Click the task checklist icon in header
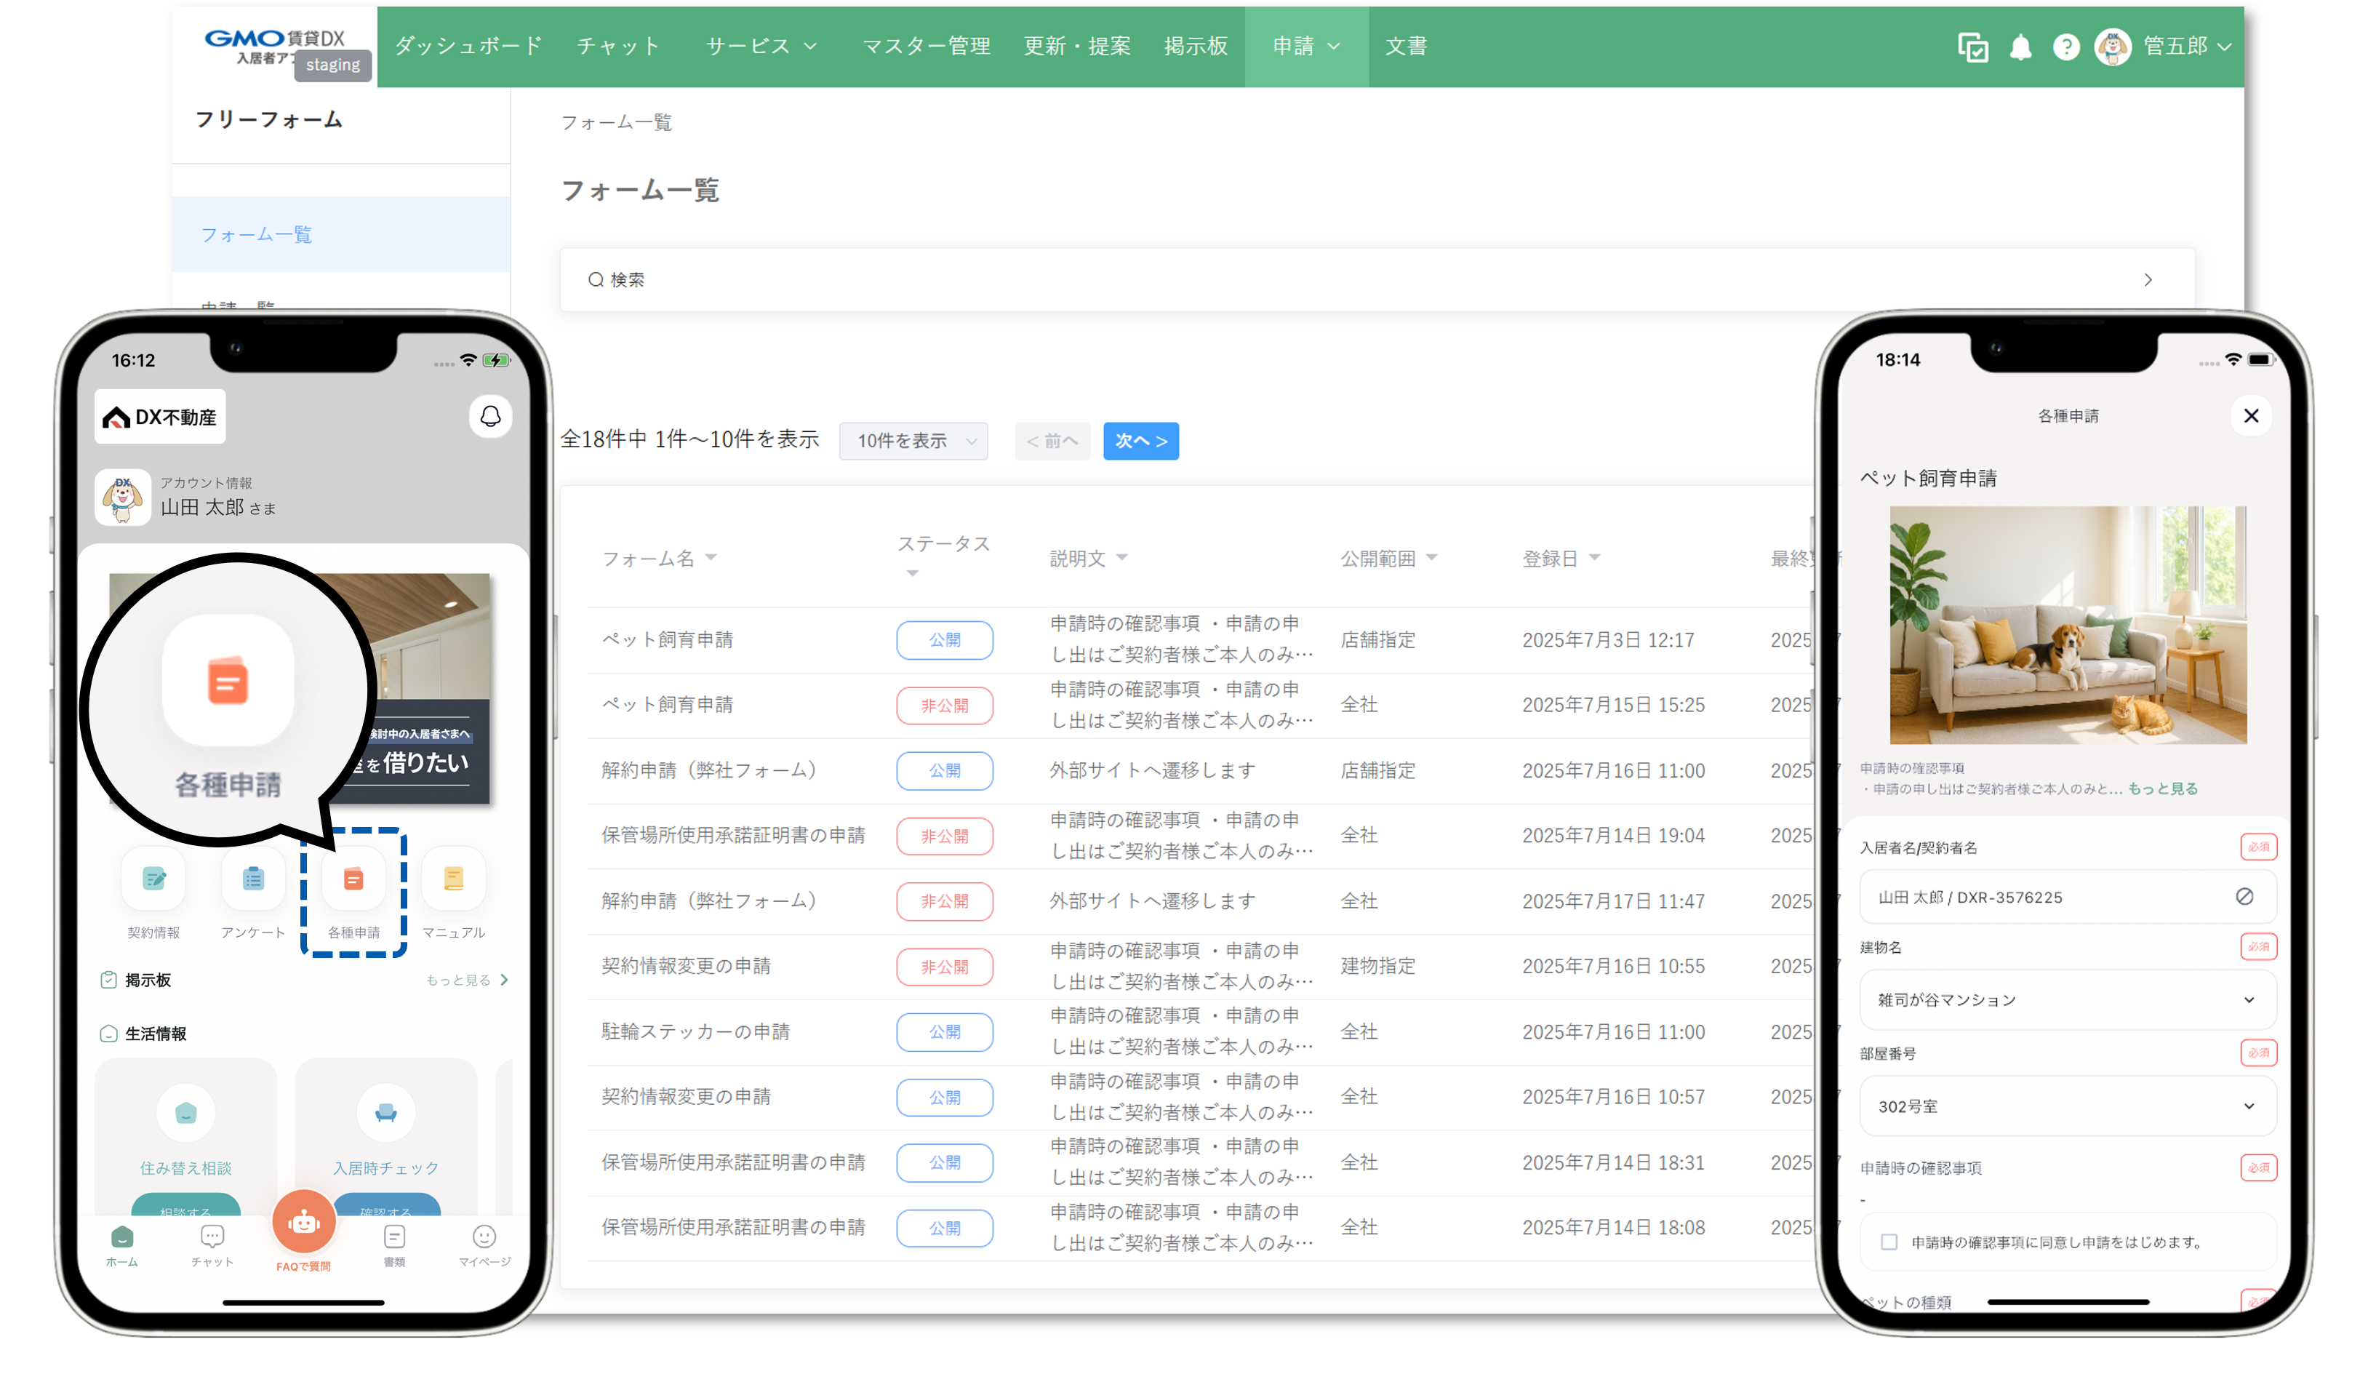Image resolution: width=2368 pixels, height=1390 pixels. click(1972, 47)
